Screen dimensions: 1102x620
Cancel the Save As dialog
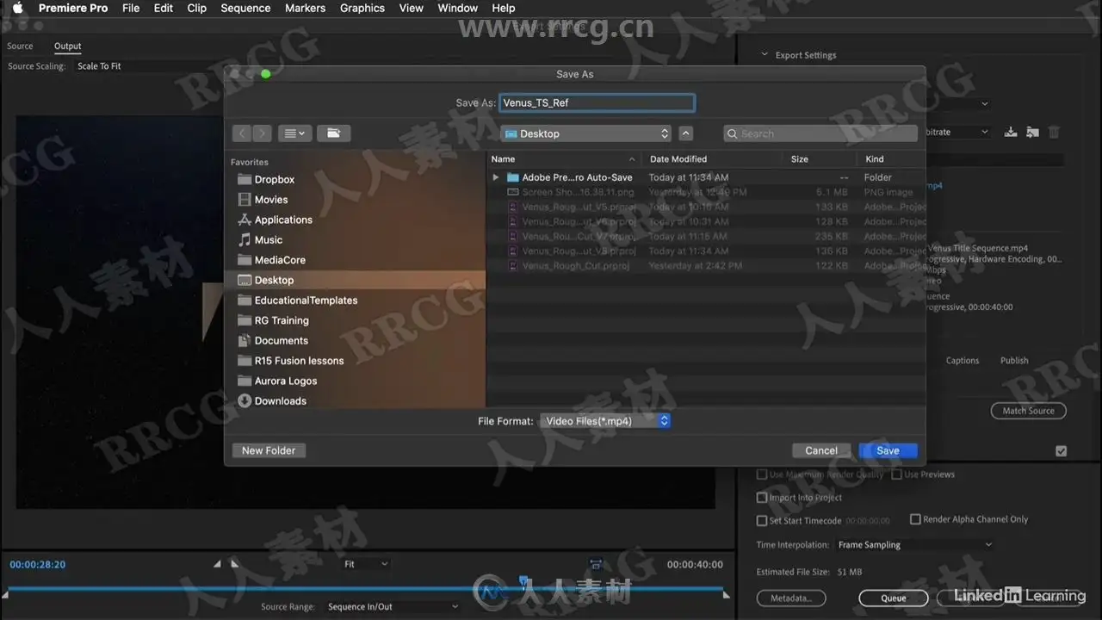821,450
